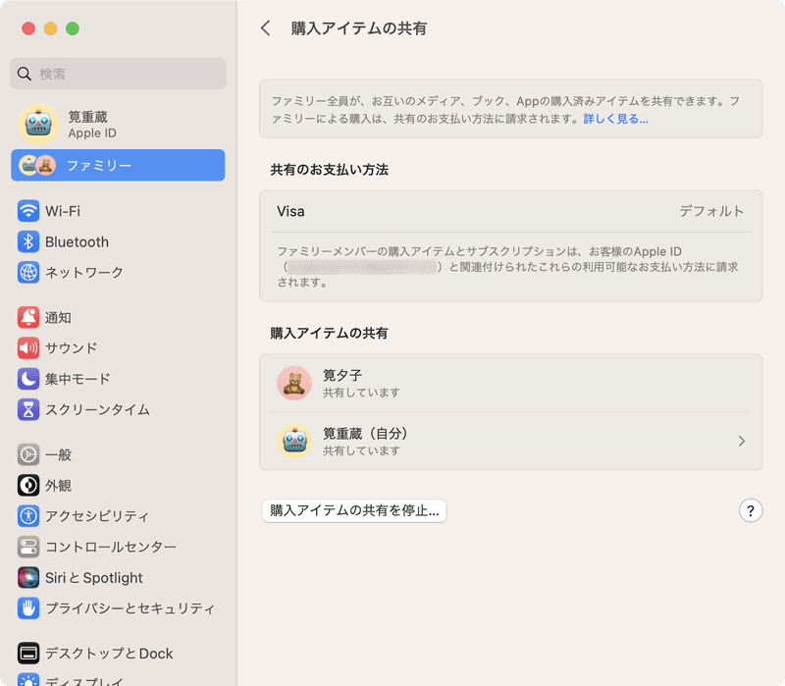The width and height of the screenshot is (785, 686).
Task: Open 集中モード settings label
Action: coord(78,379)
